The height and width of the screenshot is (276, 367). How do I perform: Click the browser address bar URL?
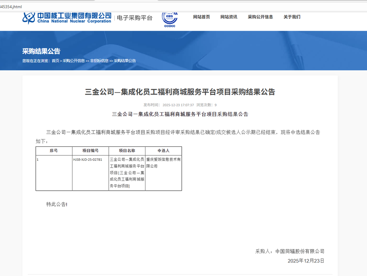[11, 7]
